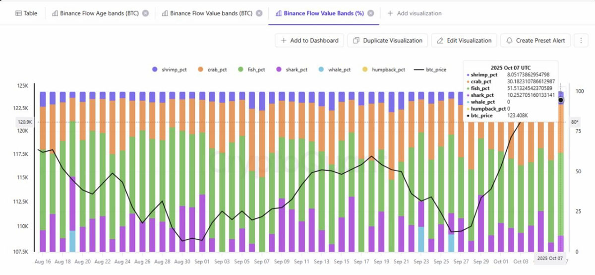Close the Binance Flow Age bands tab
Screen dimensions: 595x275
coord(145,13)
